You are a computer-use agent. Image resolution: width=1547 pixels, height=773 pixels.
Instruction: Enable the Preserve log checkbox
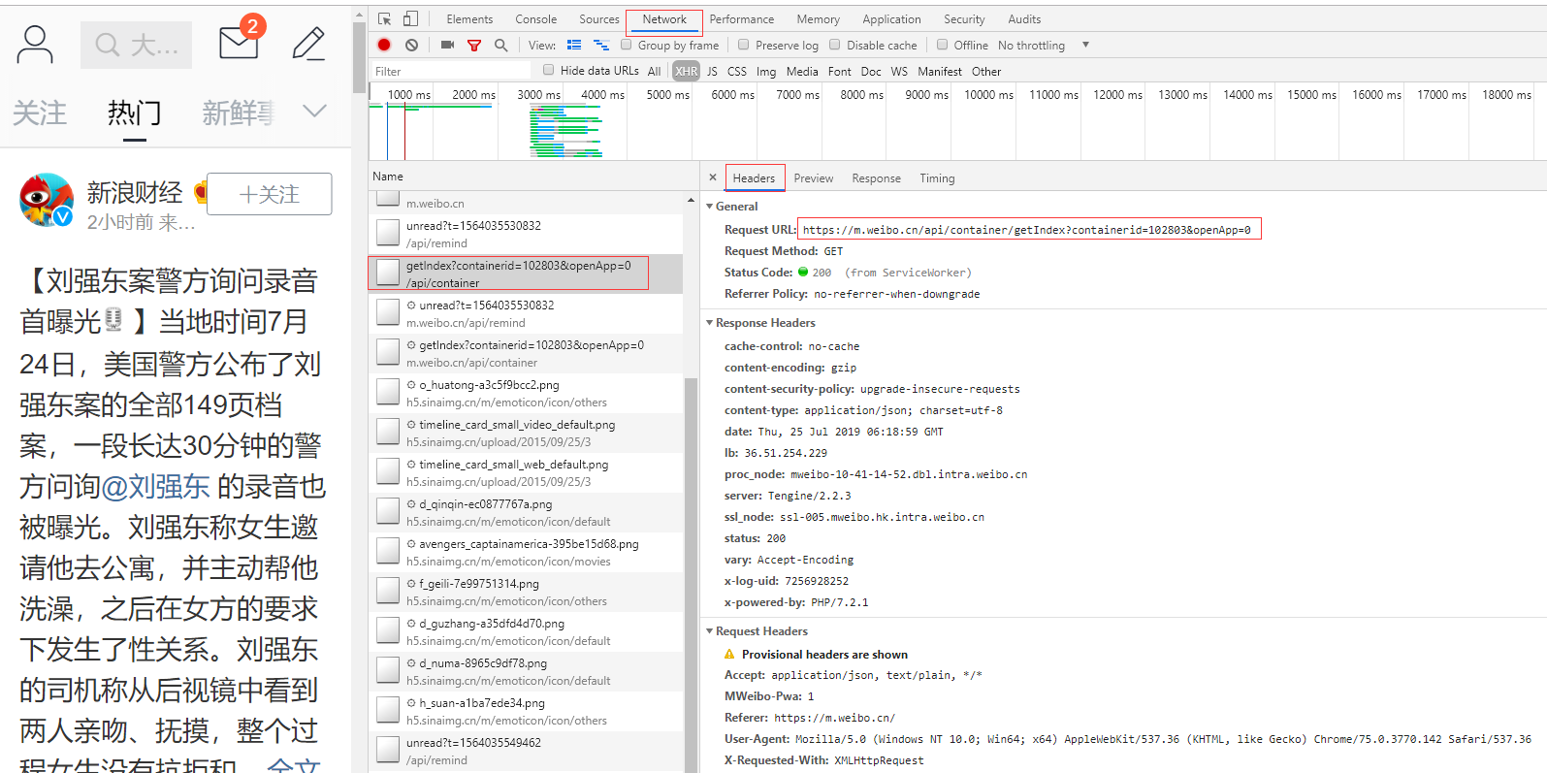[x=744, y=45]
